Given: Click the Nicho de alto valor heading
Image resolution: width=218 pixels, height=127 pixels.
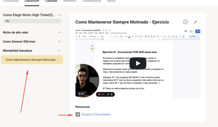Looking at the screenshot, I should coord(15,32).
